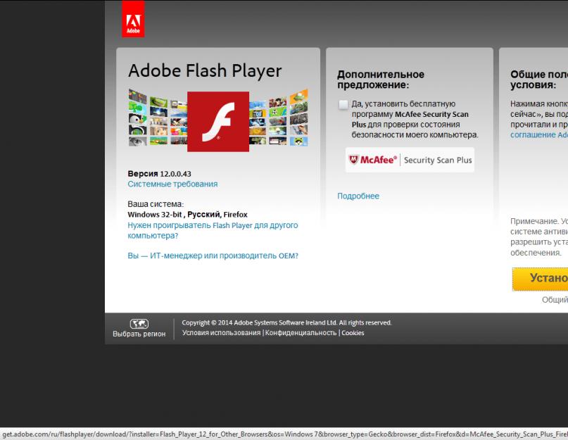The height and width of the screenshot is (440, 568).
Task: Click the Copyright 2014 Adobe Systems text
Action: coord(286,322)
